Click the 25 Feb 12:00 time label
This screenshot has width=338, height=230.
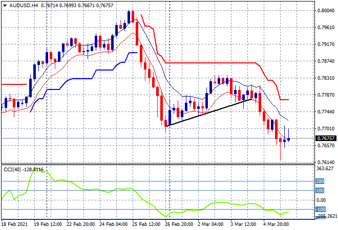146,224
